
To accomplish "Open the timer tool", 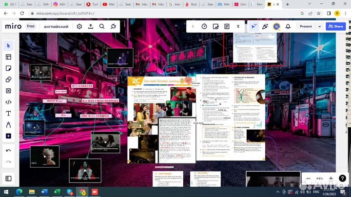I will click(x=204, y=26).
